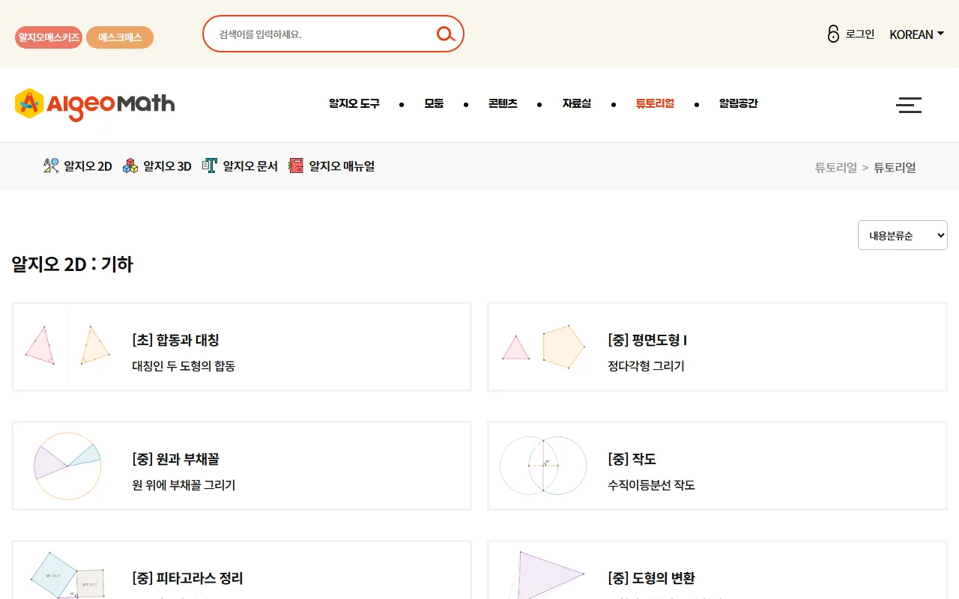Click the text 원 위에 부채꼴 그리기
The width and height of the screenshot is (959, 599).
(184, 485)
